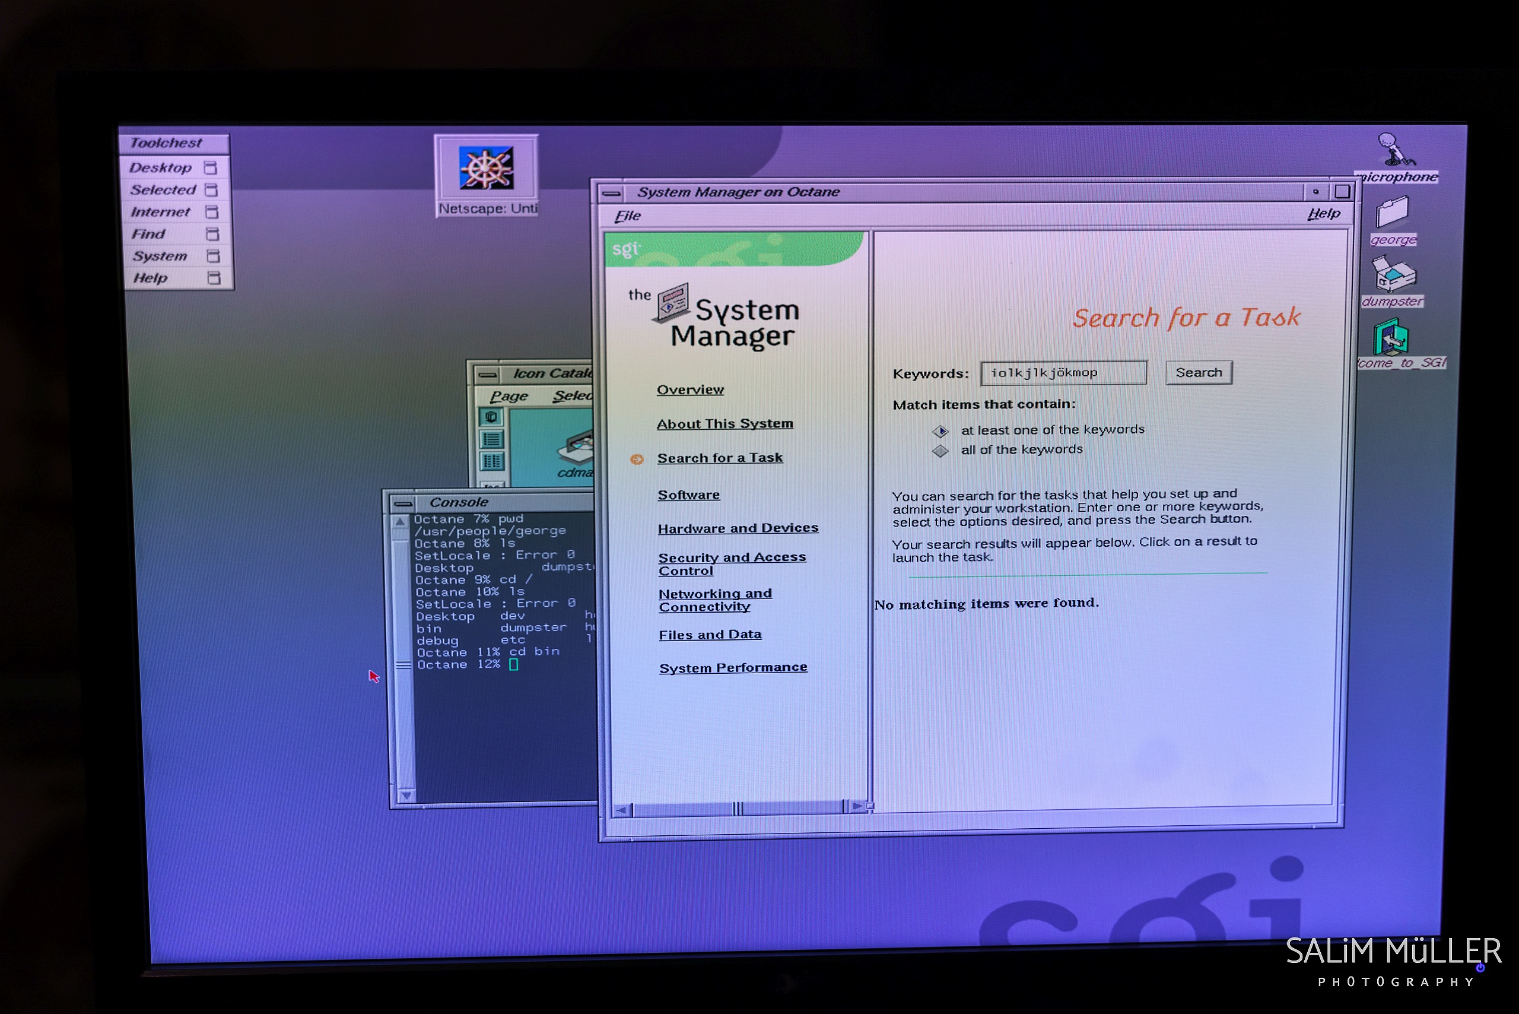Click the list-view icon in Icon Catalog

click(x=492, y=440)
